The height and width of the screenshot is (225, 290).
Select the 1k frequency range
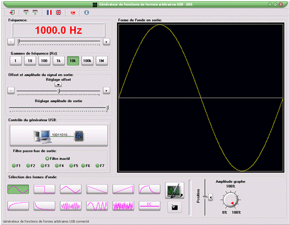(59, 61)
